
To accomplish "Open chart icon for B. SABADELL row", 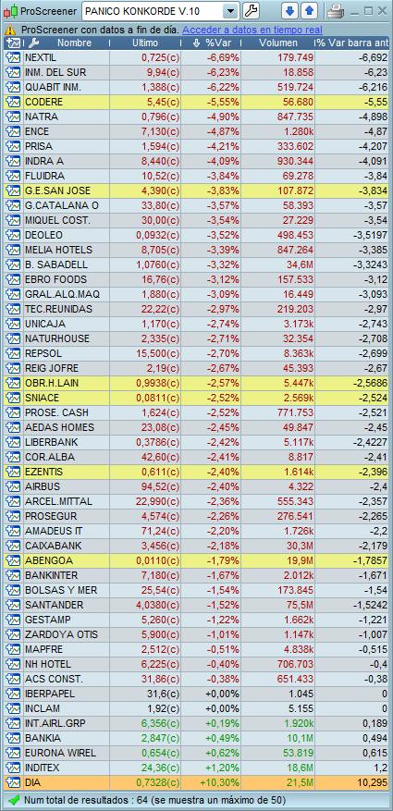I will tap(12, 264).
